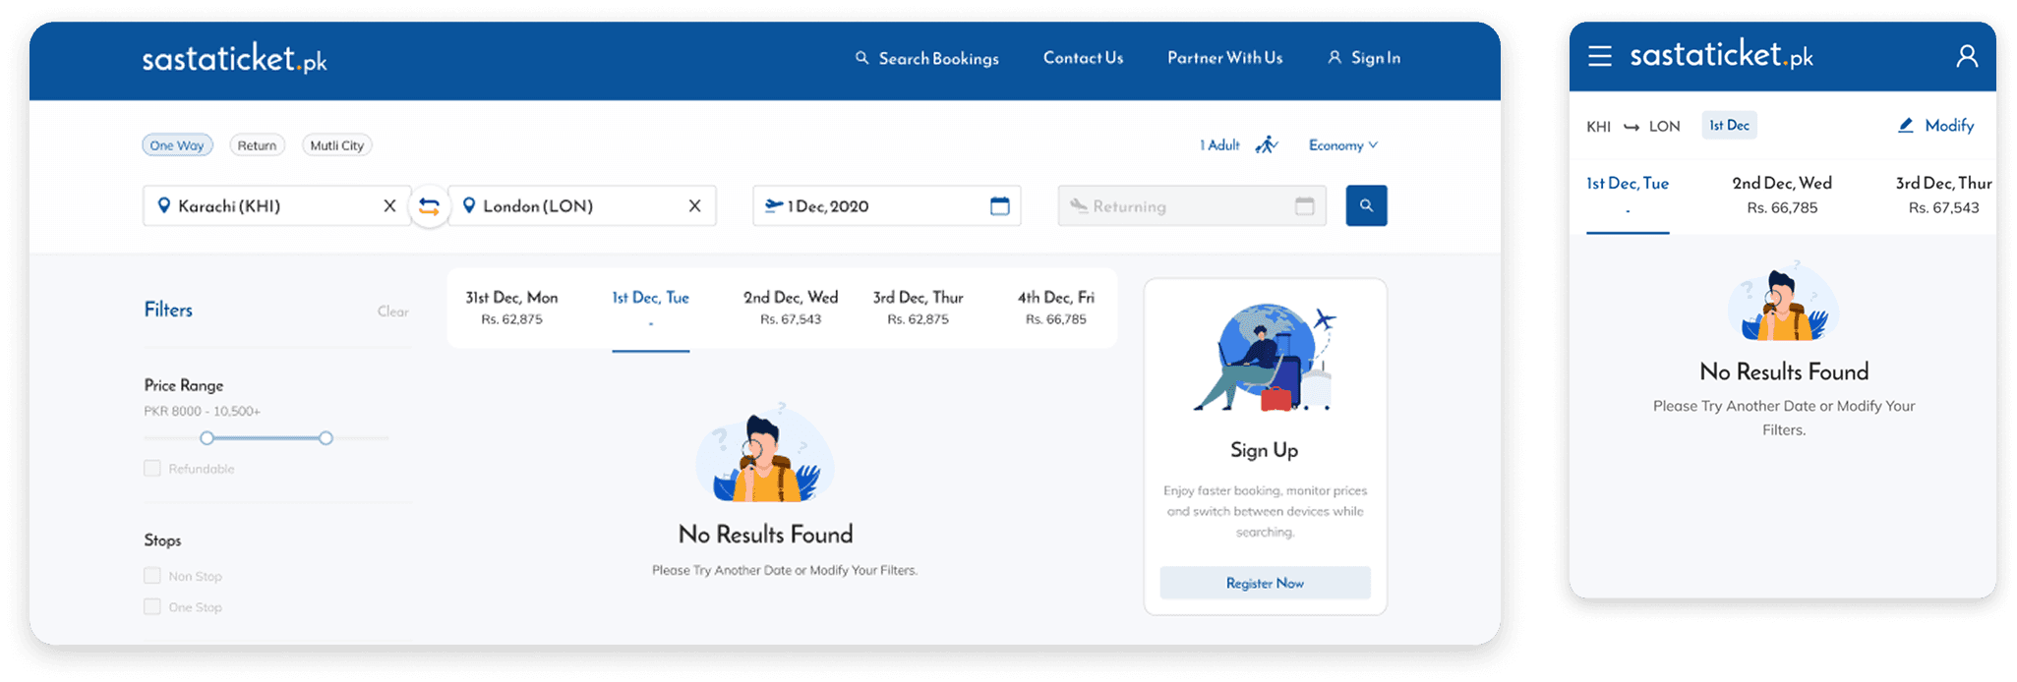
Task: Click the pencil Modify icon in mobile view
Action: [1905, 126]
